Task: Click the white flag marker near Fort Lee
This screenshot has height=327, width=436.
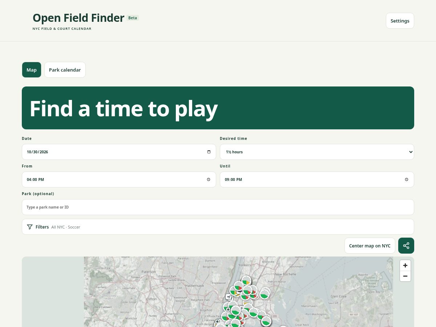Action: pyautogui.click(x=229, y=297)
